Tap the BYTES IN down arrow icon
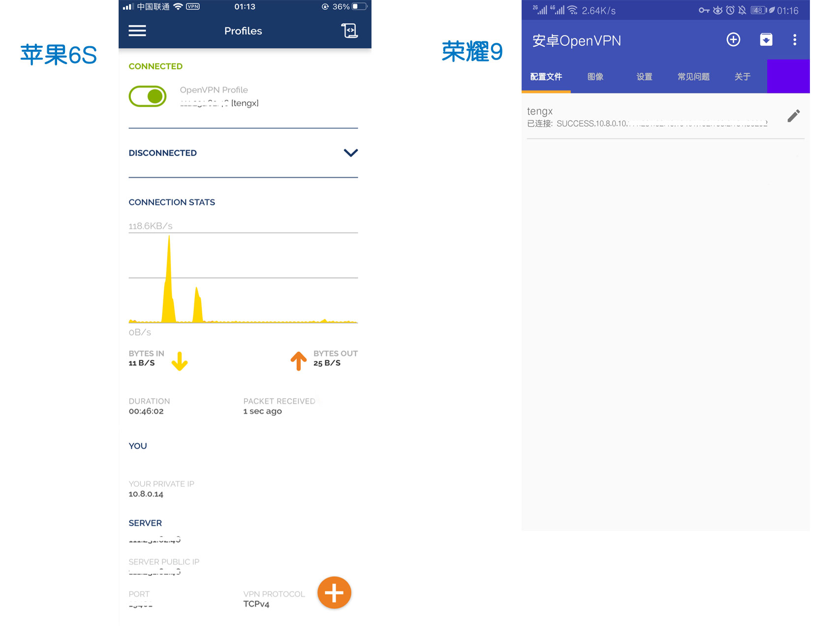This screenshot has height=628, width=837. 180,361
